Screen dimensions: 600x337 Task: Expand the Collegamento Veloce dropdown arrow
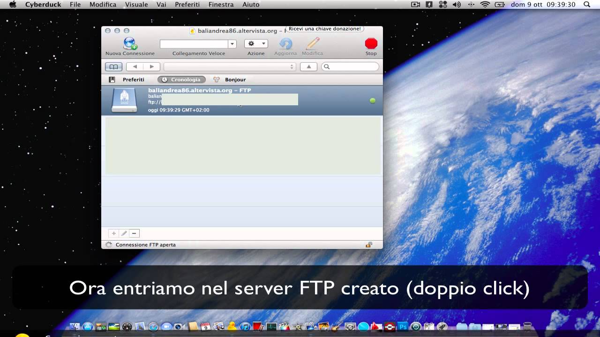[x=232, y=44]
